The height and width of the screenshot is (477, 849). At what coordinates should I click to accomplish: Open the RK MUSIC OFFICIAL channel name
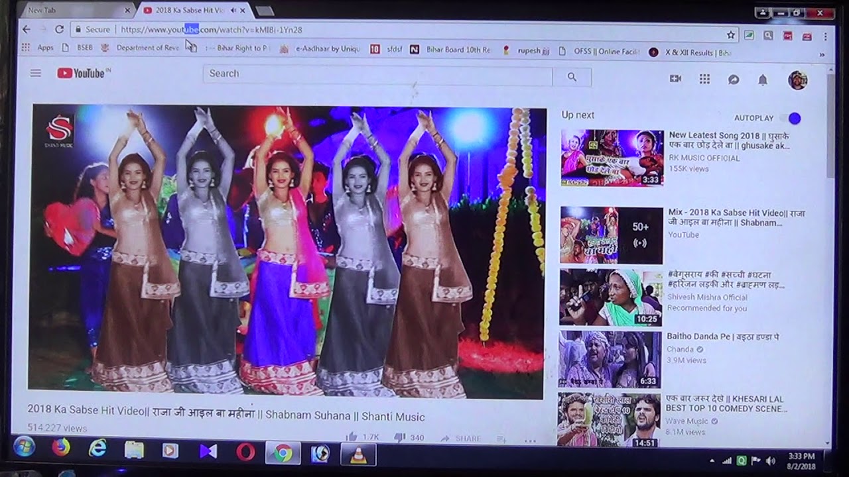(704, 158)
